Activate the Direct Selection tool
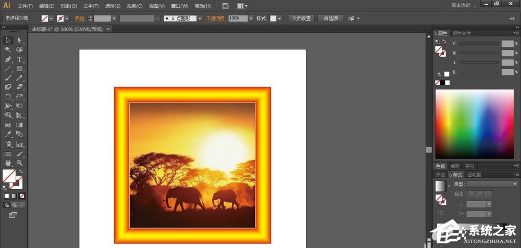Image resolution: width=521 pixels, height=248 pixels. (x=20, y=41)
